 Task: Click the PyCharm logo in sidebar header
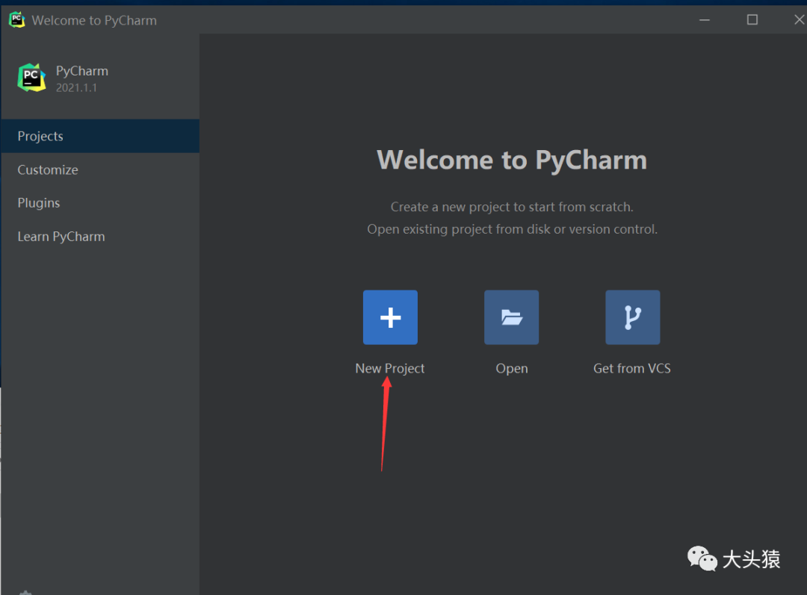[31, 78]
